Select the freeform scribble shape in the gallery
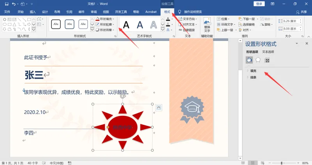The image size is (312, 165). (x=14, y=30)
